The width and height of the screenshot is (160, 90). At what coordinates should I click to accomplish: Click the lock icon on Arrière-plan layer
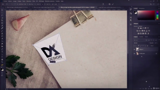156,53
